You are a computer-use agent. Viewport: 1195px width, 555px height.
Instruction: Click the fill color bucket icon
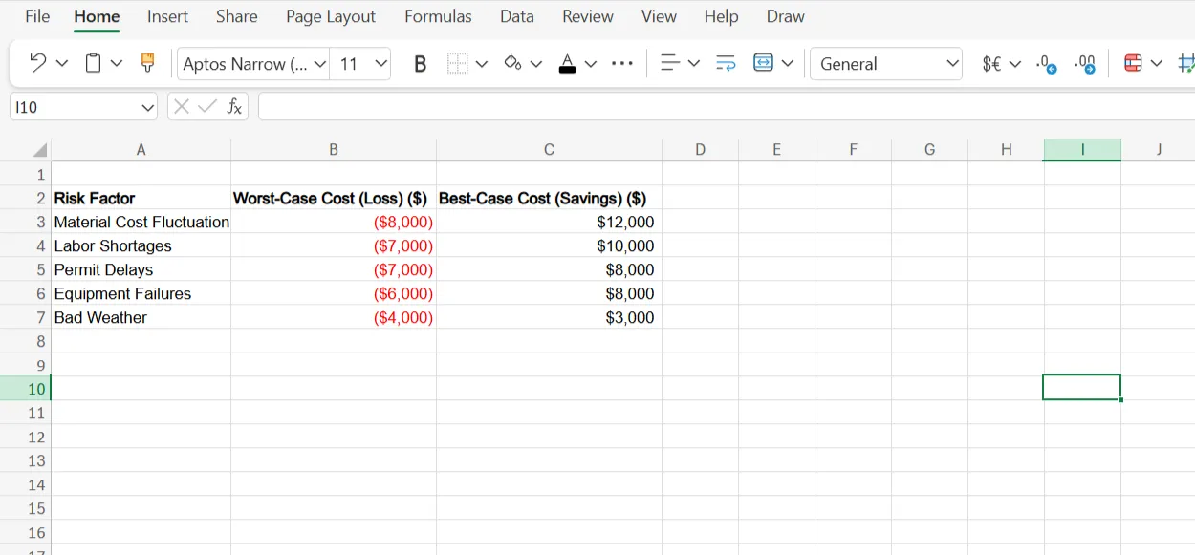[x=512, y=63]
